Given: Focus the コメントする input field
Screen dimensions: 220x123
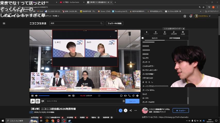Looking at the screenshot, I should click(84, 101).
